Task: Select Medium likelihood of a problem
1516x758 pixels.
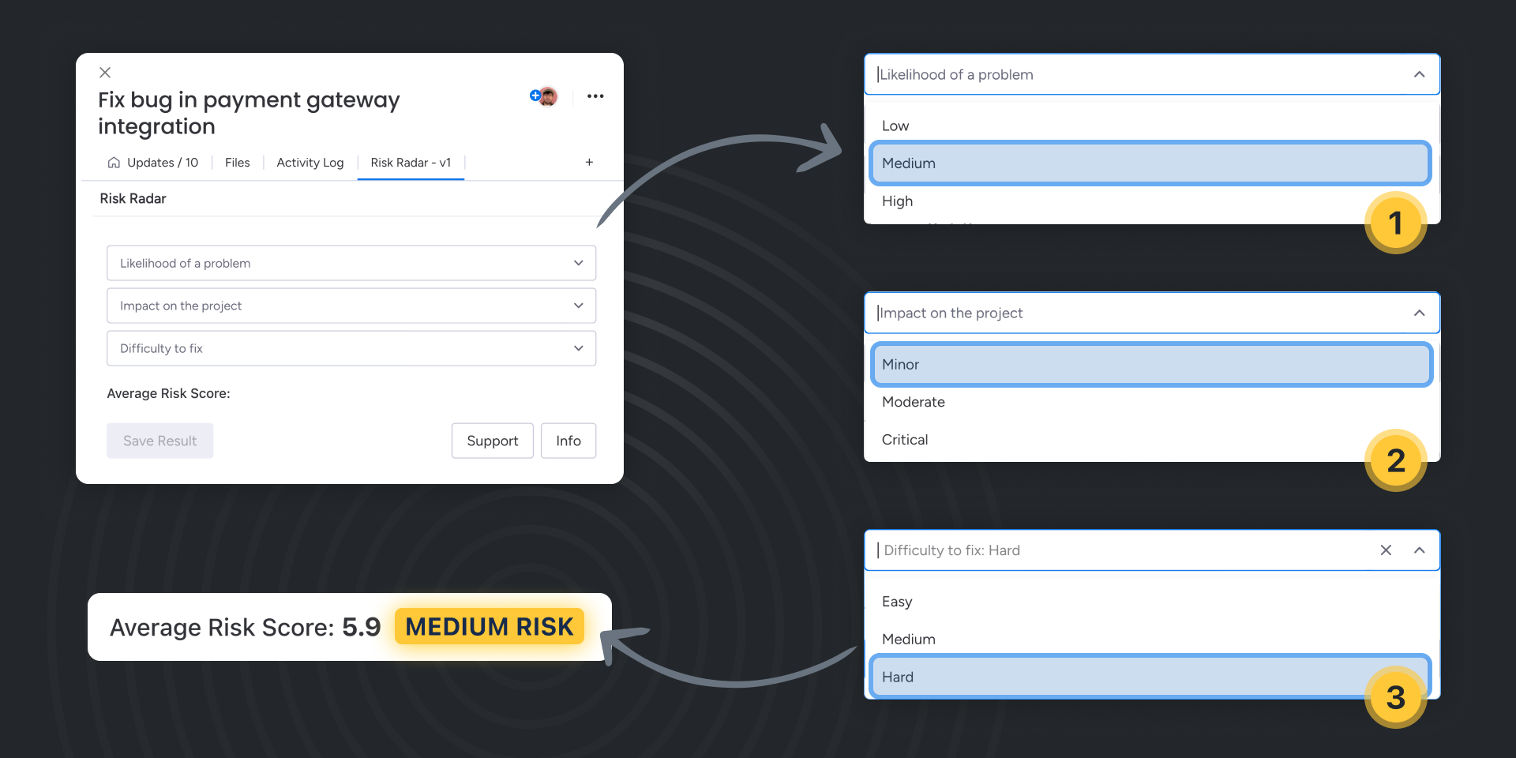Action: (1150, 163)
